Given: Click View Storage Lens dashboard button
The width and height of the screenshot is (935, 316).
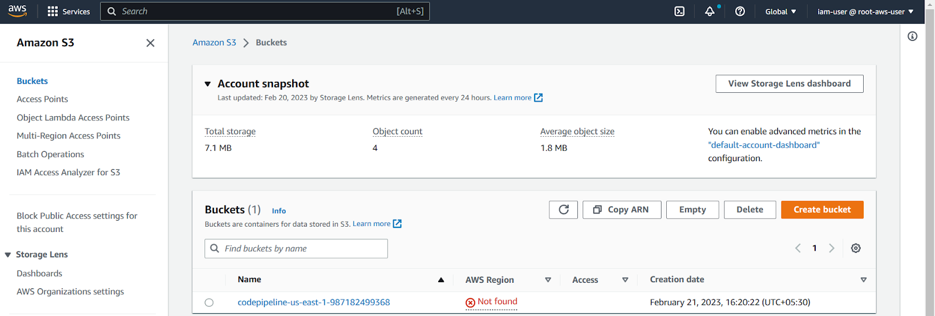Looking at the screenshot, I should (789, 84).
